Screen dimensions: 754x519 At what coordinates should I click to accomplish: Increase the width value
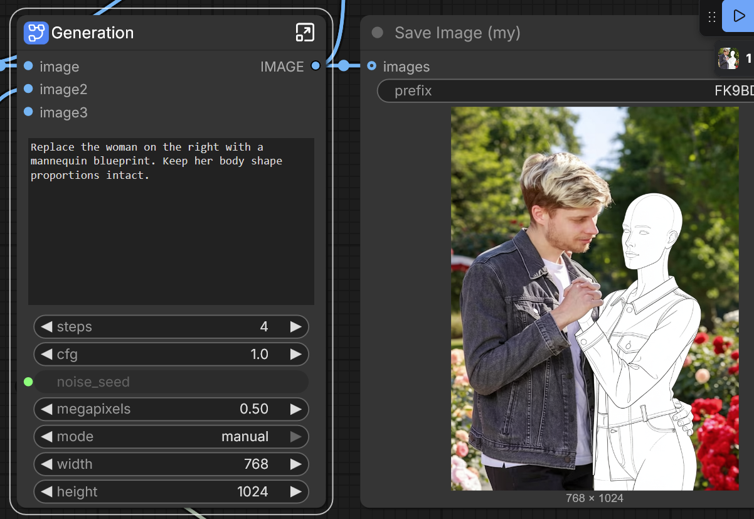(x=295, y=464)
